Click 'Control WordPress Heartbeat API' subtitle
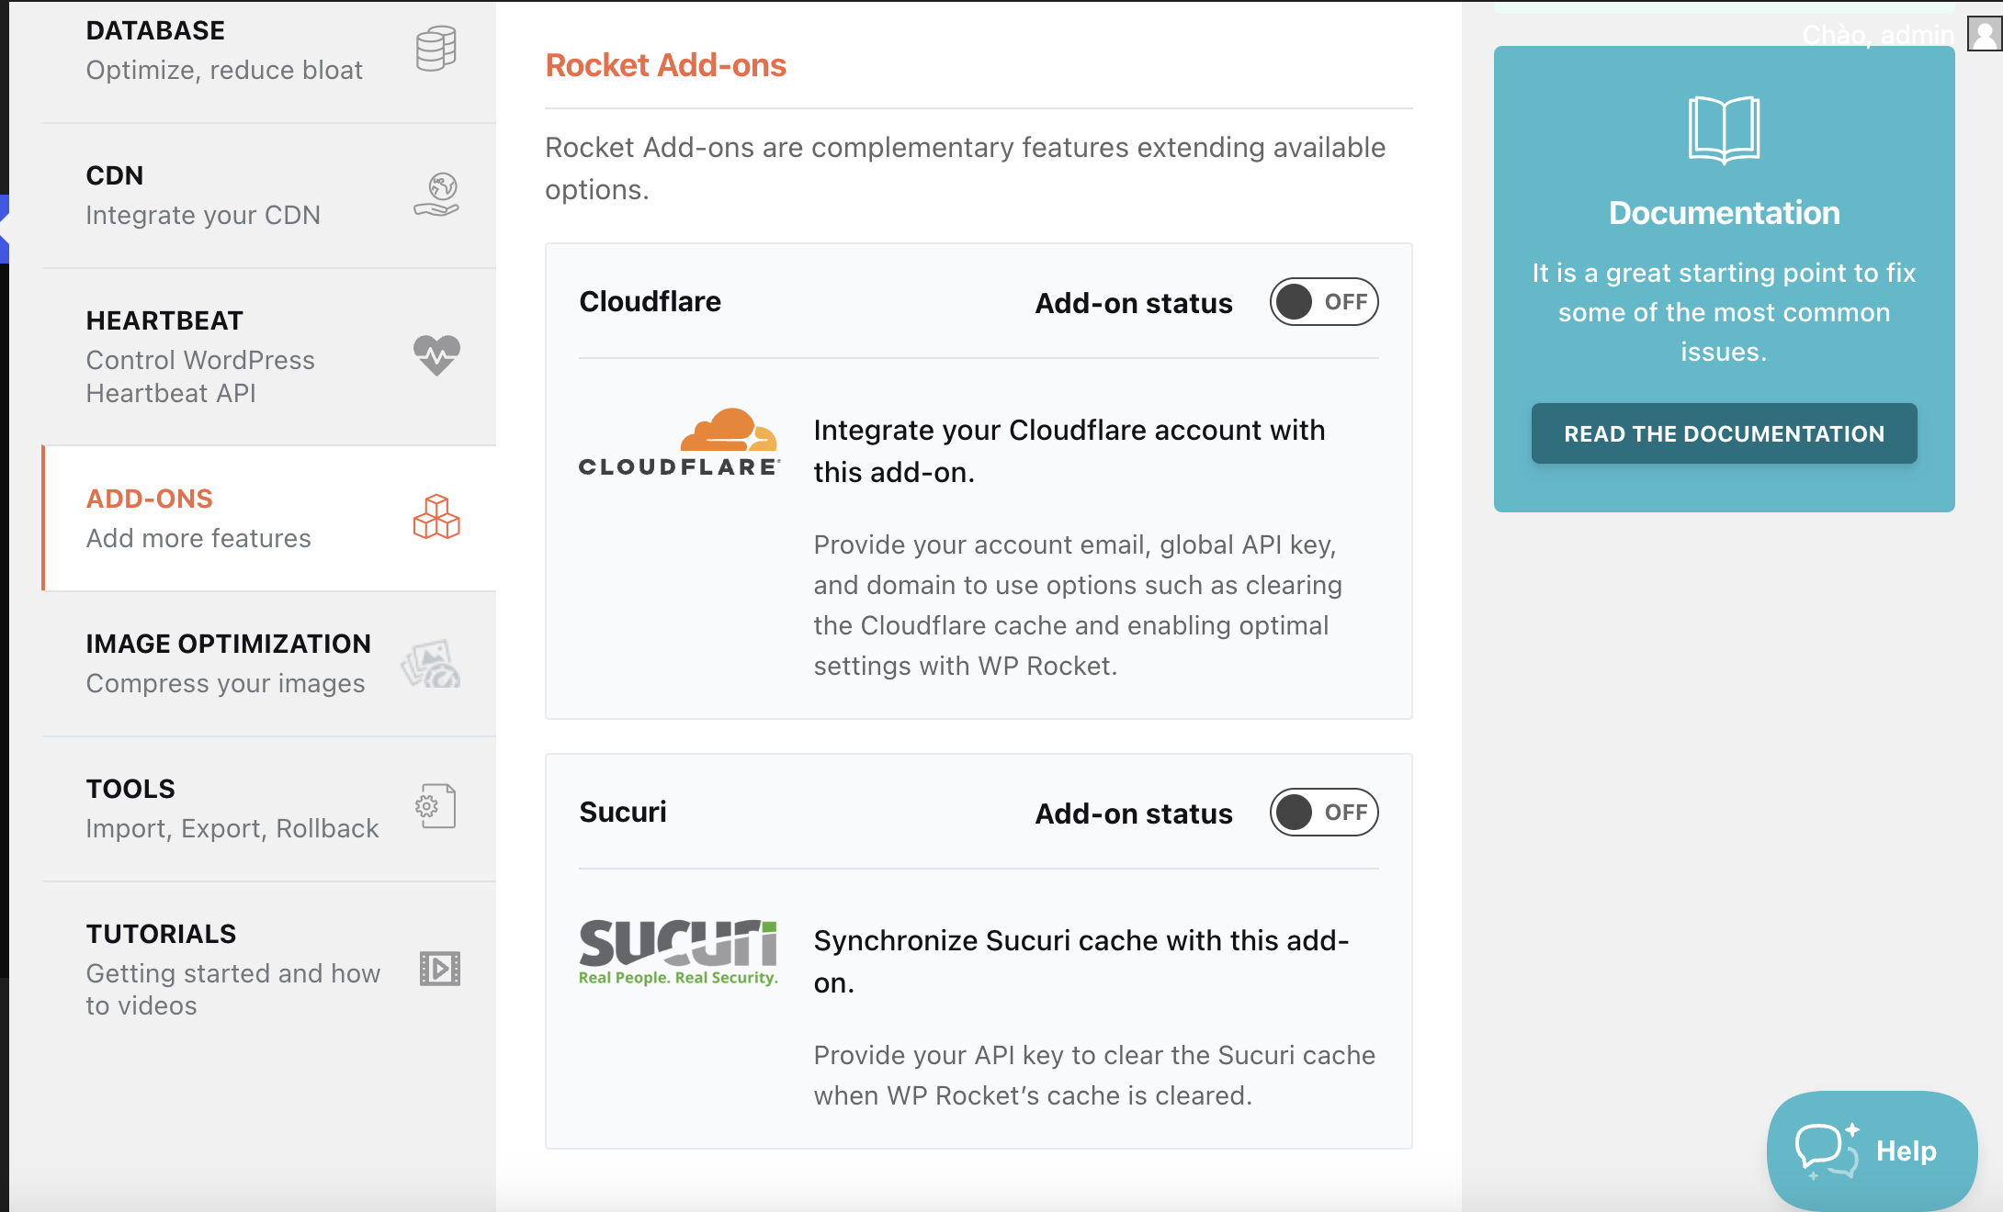This screenshot has height=1212, width=2003. pyautogui.click(x=200, y=376)
